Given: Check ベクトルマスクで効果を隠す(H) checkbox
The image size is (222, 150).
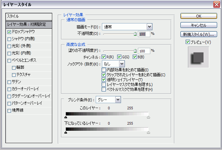Looking at the screenshot, I should click(x=104, y=89).
